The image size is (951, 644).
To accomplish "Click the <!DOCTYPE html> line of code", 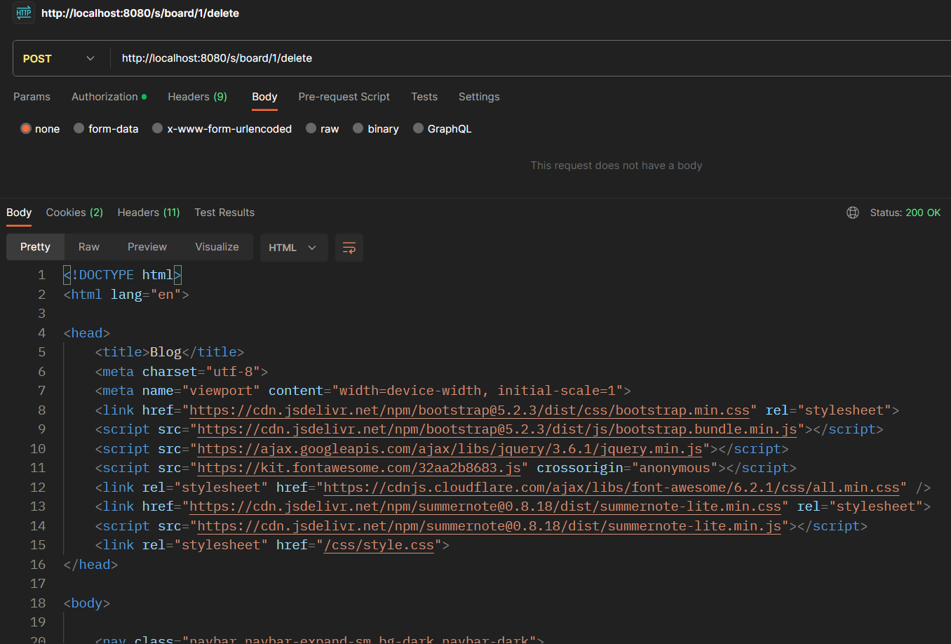I will click(122, 275).
